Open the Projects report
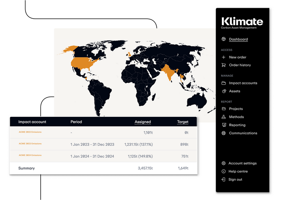284x200 pixels. 236,109
